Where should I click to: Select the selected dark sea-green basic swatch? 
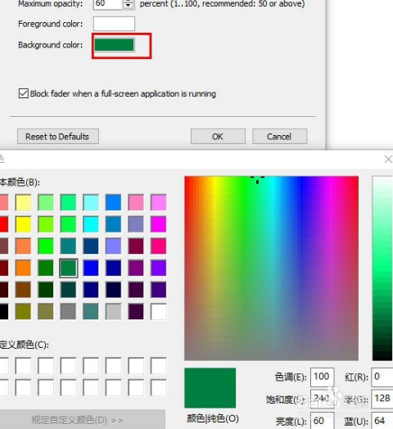pyautogui.click(x=68, y=268)
